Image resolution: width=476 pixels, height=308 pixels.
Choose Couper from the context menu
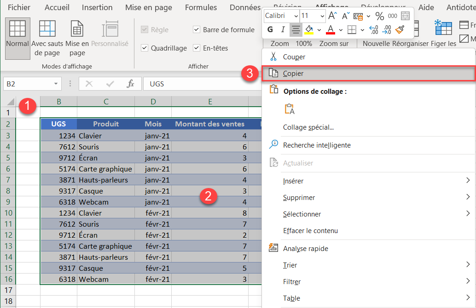[369, 57]
